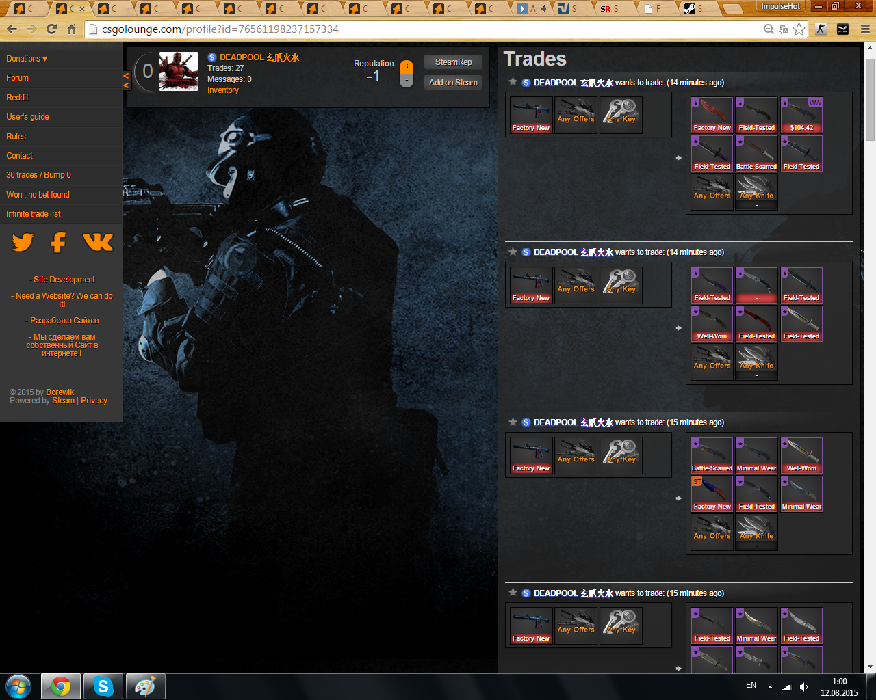Screen dimensions: 876x700
Task: Open the user's Inventory link
Action: pos(223,90)
